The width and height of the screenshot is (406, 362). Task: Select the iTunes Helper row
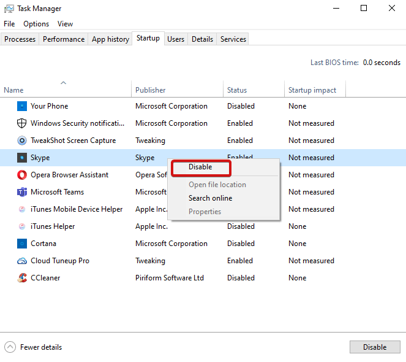(x=53, y=226)
